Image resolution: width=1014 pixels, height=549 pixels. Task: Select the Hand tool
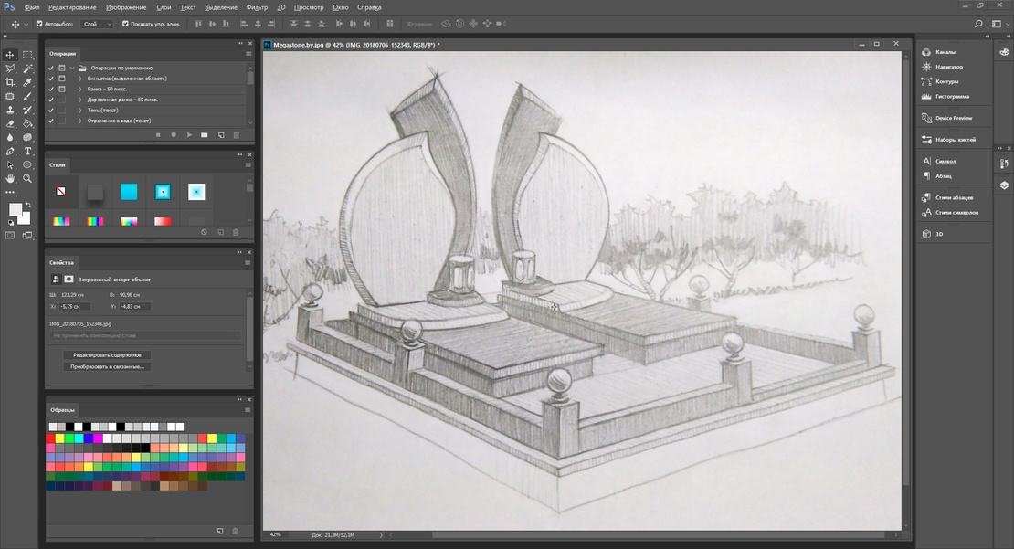[10, 179]
